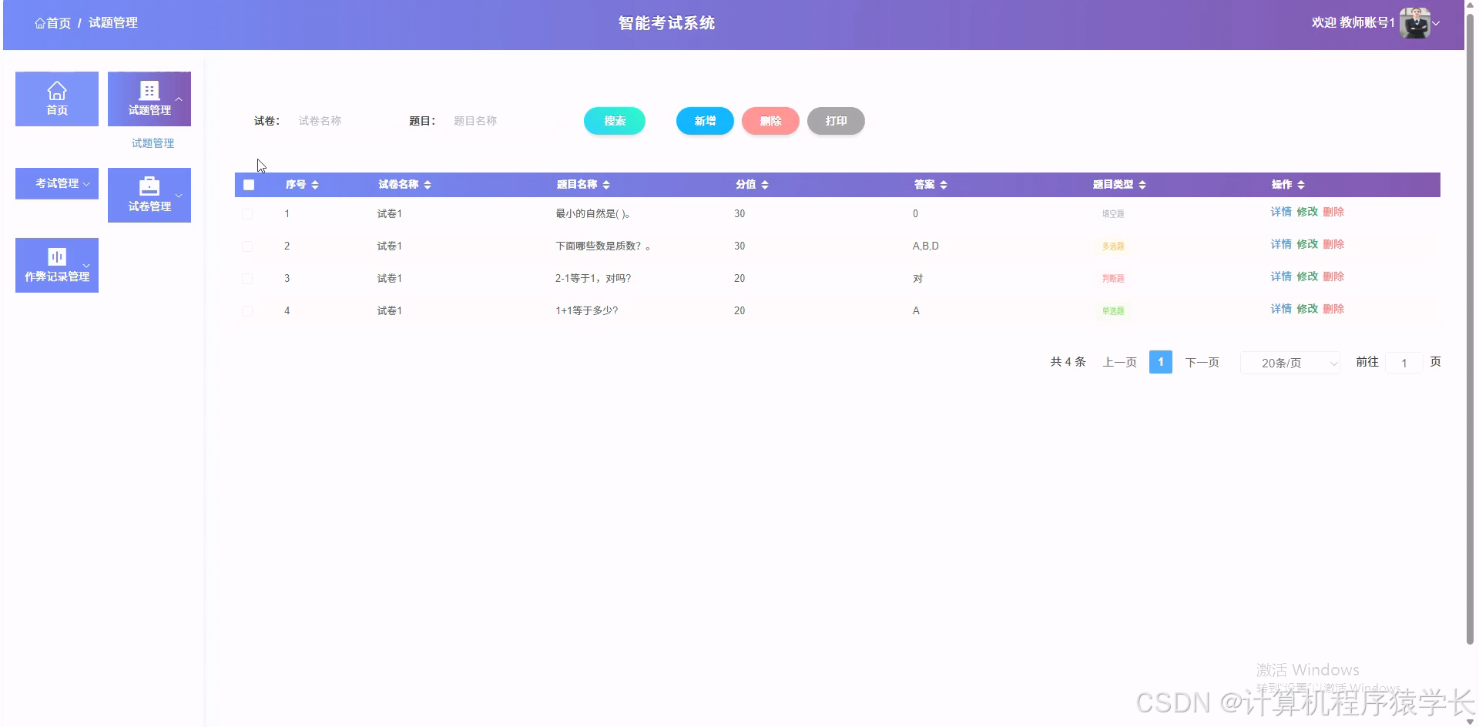Toggle the select-all checkbox in table header

tap(248, 185)
